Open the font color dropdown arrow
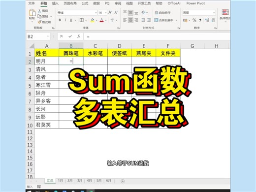The height and width of the screenshot is (192, 256). (x=106, y=20)
